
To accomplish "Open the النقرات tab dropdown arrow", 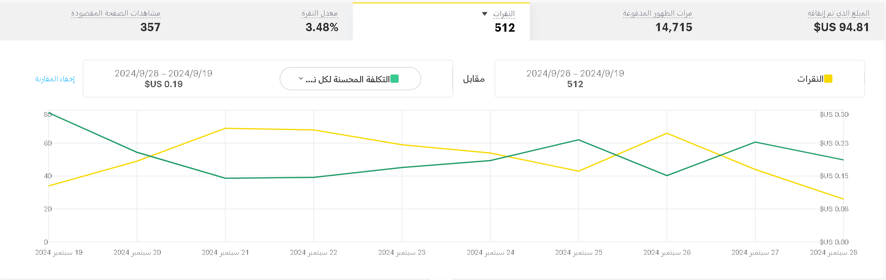I will [x=484, y=14].
